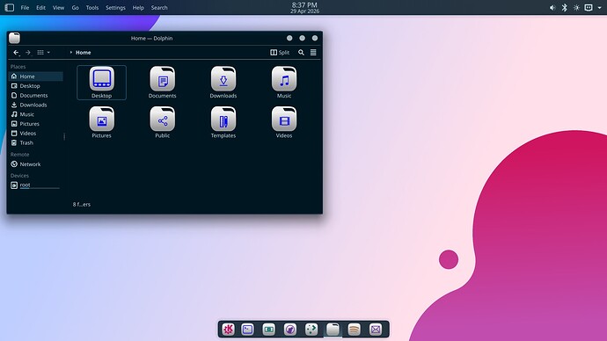Click the '8 f...ers' status bar text
The image size is (607, 341).
(82, 205)
